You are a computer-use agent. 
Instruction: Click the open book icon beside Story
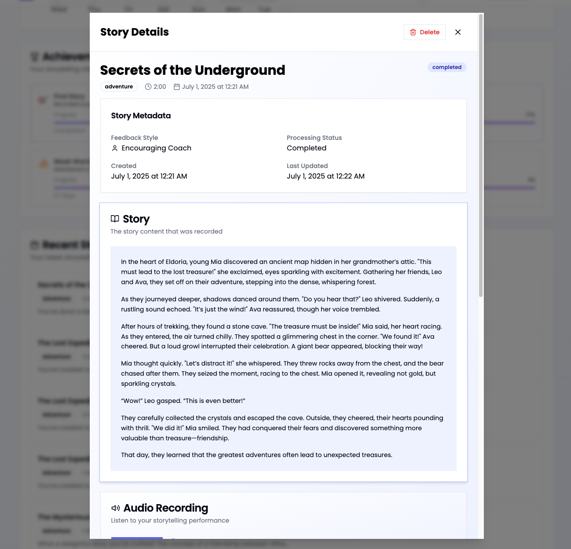point(115,219)
